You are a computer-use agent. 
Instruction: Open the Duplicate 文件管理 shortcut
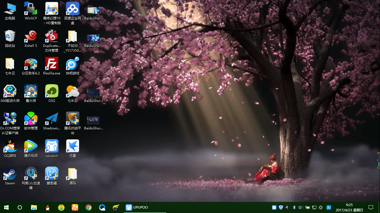point(52,41)
